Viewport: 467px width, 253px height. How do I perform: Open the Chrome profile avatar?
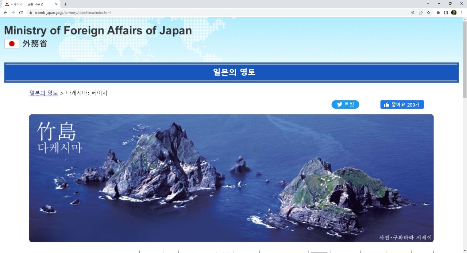(454, 12)
